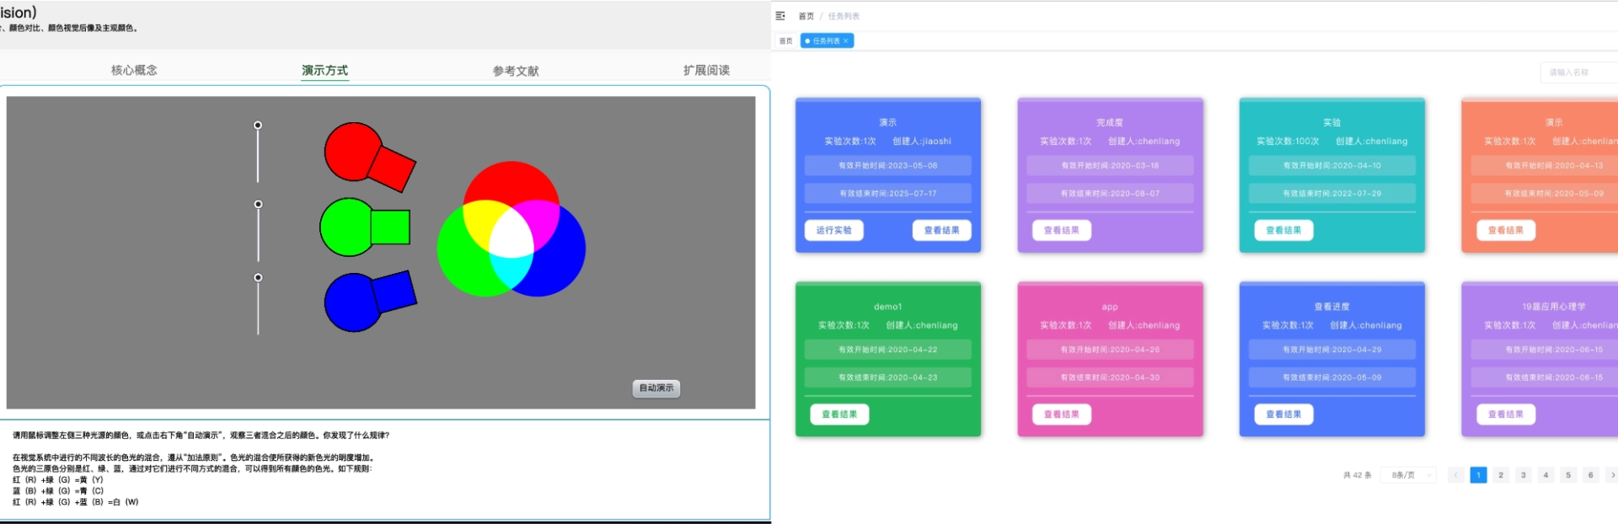Click the 请输入名称 search input field
1618x524 pixels.
(x=1578, y=72)
